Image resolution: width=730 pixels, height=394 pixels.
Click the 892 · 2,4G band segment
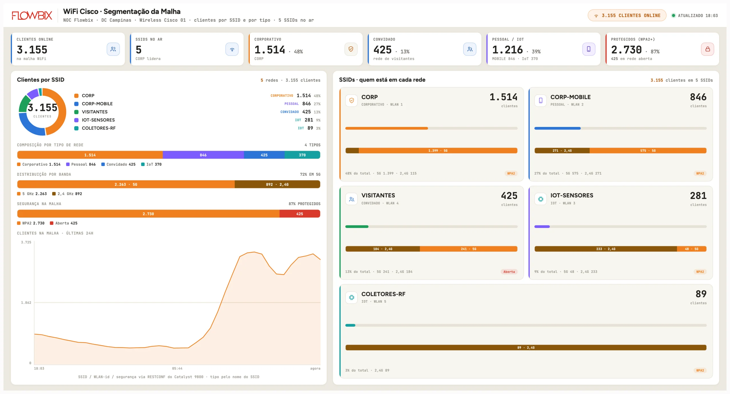(x=277, y=184)
